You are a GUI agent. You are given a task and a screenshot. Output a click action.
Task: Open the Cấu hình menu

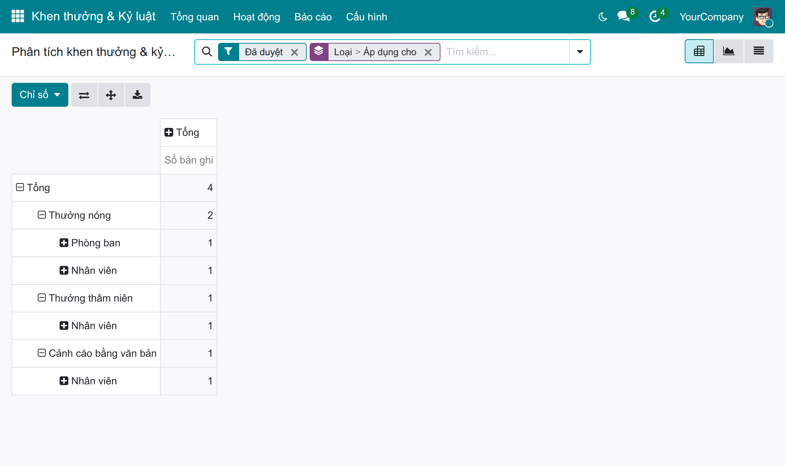[x=366, y=17]
